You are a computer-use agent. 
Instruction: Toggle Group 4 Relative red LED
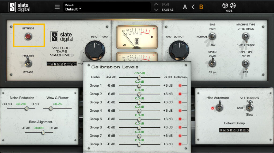[180, 111]
